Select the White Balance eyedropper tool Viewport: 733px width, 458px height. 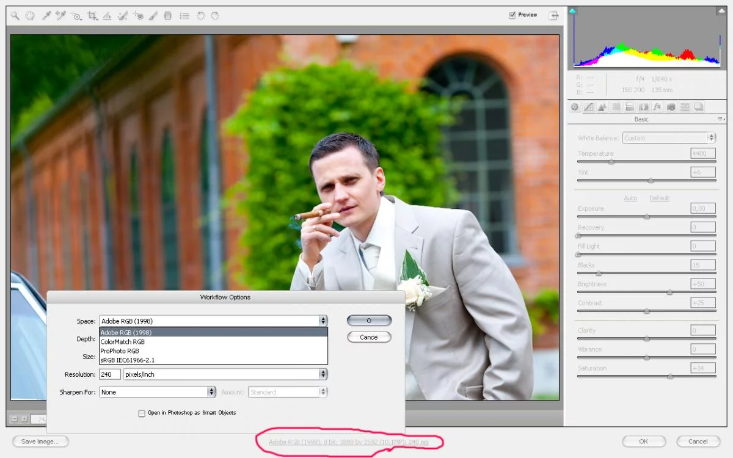pos(46,16)
